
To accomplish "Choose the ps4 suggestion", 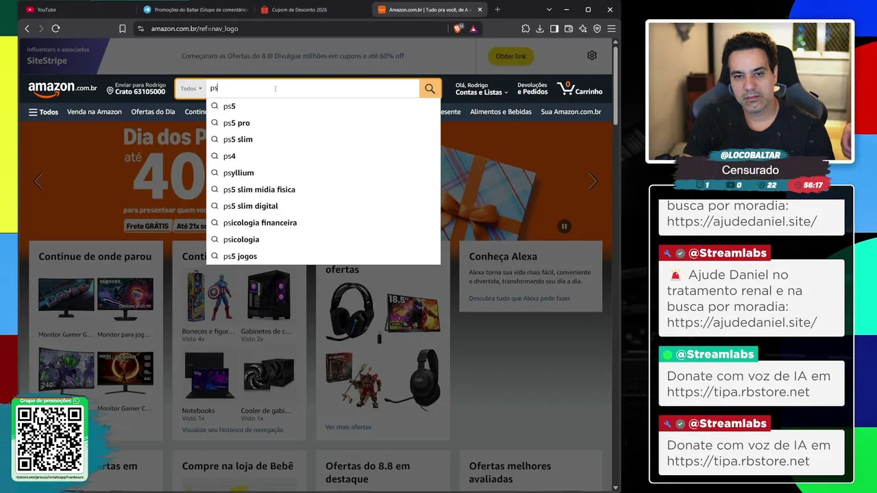I will pyautogui.click(x=323, y=156).
